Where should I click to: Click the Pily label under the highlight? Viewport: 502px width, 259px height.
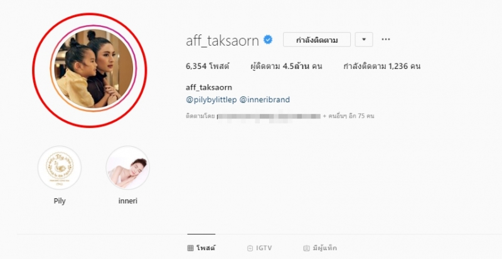pyautogui.click(x=60, y=201)
